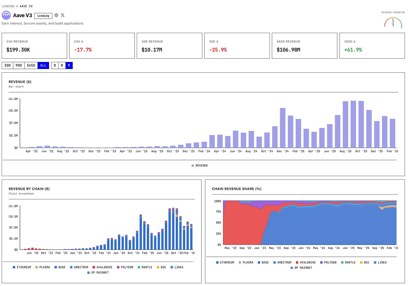Select the ALL time range

pos(43,66)
